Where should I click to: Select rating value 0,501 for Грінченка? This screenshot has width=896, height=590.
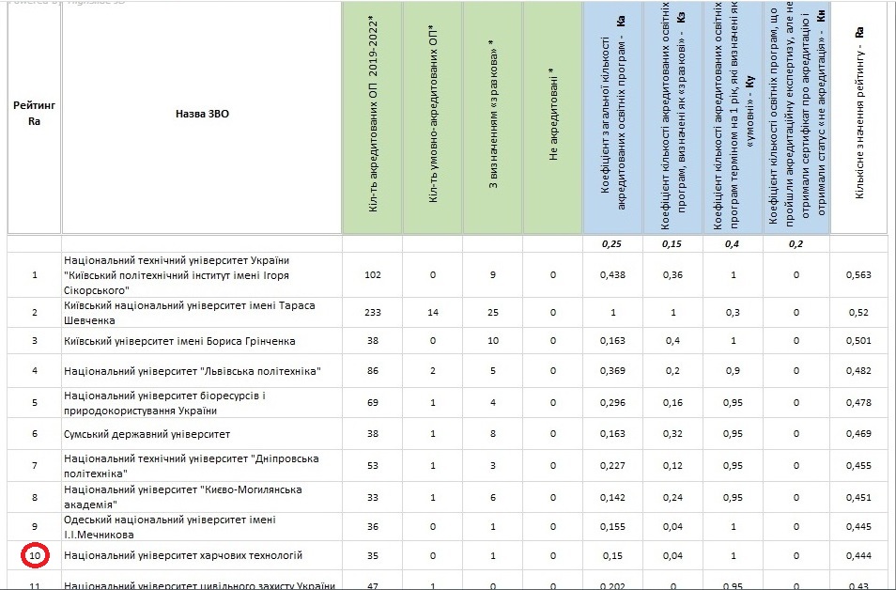pos(858,341)
